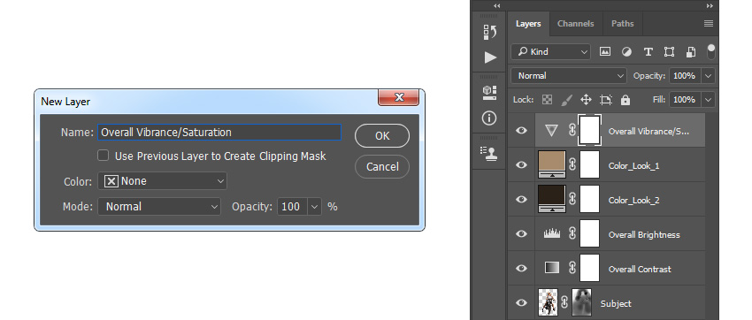
Task: Collapse left panel dock double arrows
Action: pos(497,6)
